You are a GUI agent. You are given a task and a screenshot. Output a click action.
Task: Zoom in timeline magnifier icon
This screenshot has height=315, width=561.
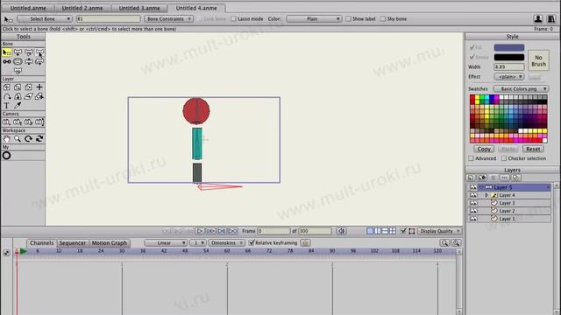click(456, 243)
